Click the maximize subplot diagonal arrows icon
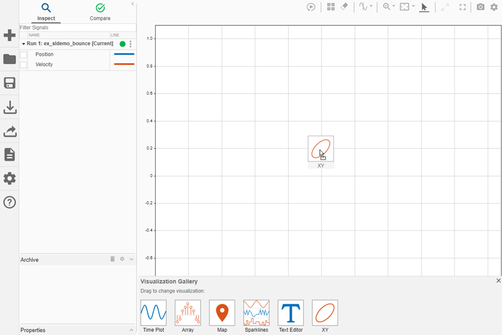Viewport: 502px width, 335px height. coord(445,7)
